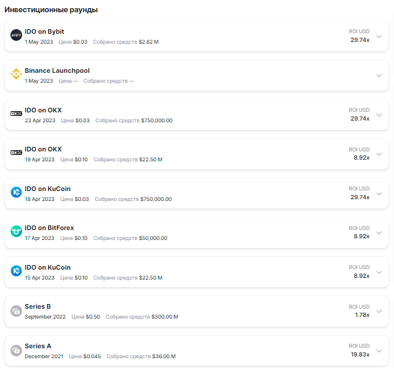Click the OKX logo in the 23 Apr 2023 round
The height and width of the screenshot is (371, 394).
16,114
